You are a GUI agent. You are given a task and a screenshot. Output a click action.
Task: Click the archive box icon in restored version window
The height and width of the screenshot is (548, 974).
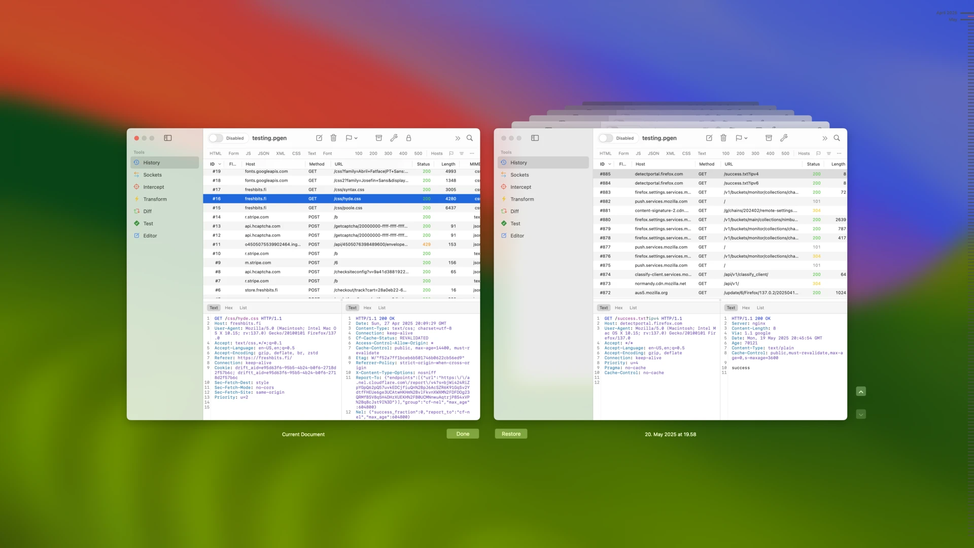point(769,138)
